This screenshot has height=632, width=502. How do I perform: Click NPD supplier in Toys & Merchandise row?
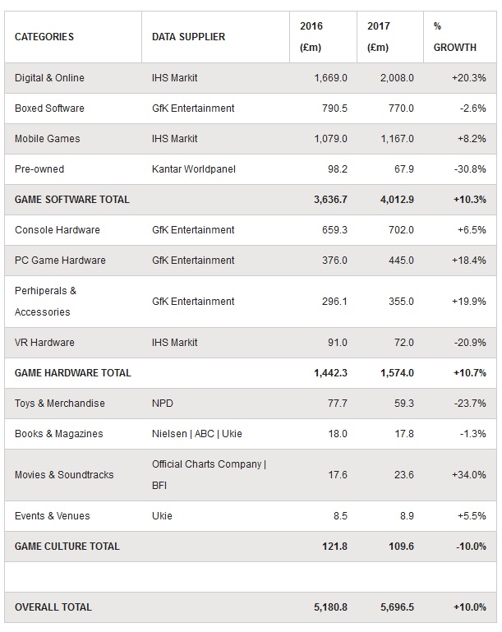[163, 404]
